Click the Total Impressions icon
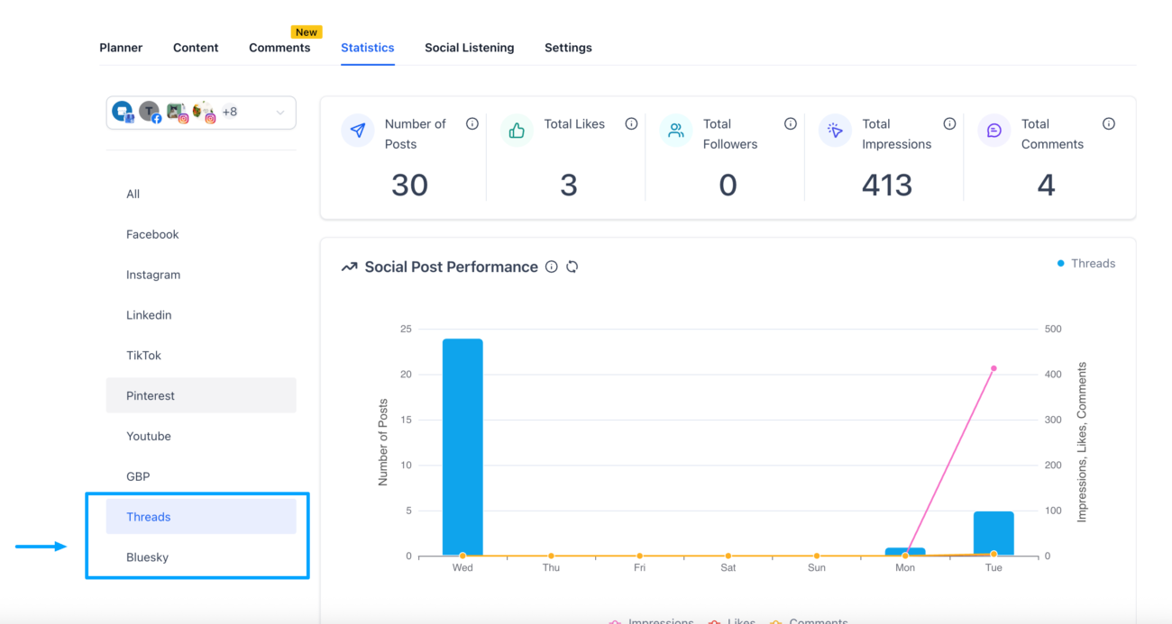 coord(834,131)
